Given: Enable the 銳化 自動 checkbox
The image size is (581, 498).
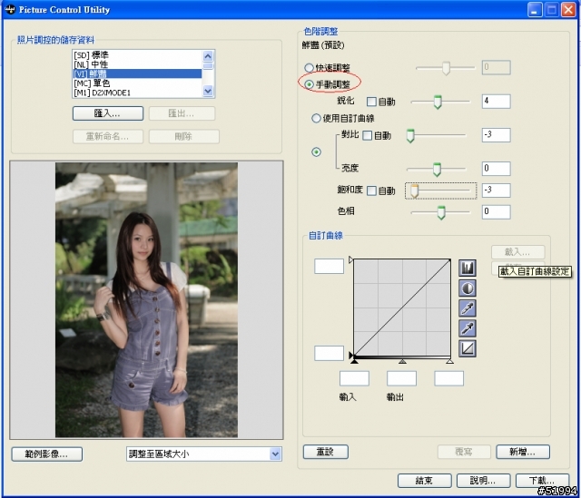Looking at the screenshot, I should 371,102.
